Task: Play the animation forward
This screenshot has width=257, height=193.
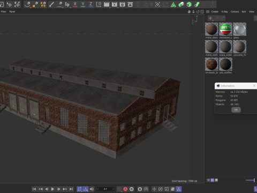Action: 52,189
